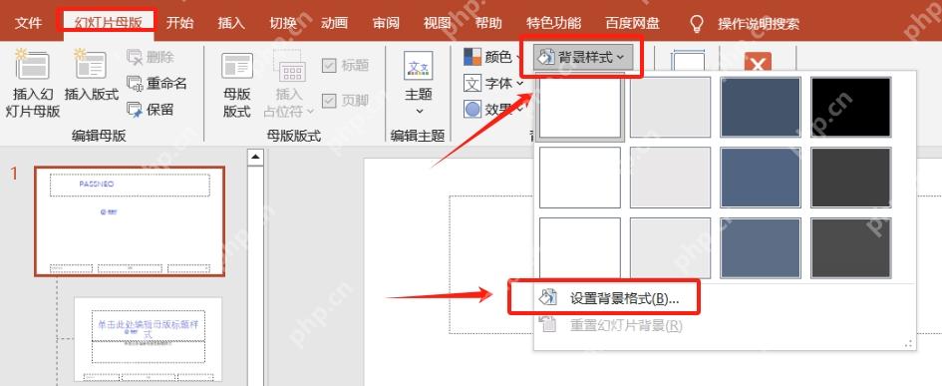Pick light gray style in third row
The width and height of the screenshot is (942, 386).
click(x=670, y=248)
